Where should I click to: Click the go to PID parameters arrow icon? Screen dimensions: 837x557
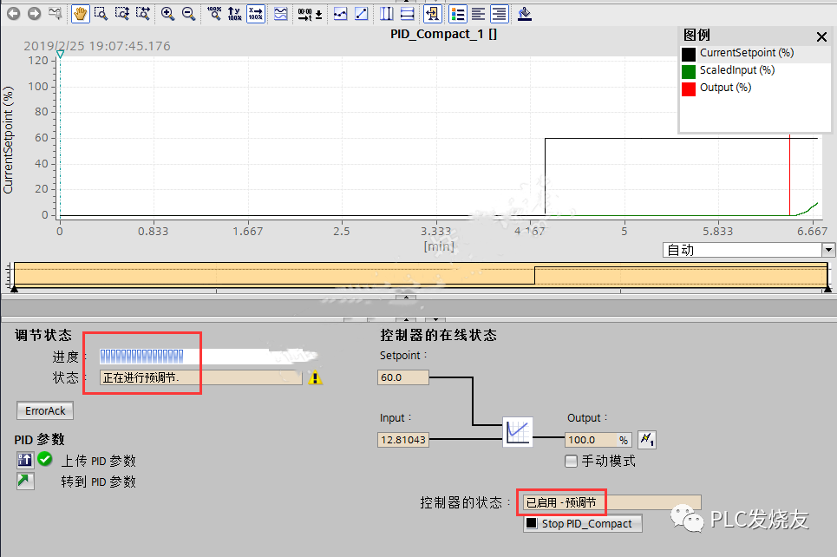tap(25, 482)
